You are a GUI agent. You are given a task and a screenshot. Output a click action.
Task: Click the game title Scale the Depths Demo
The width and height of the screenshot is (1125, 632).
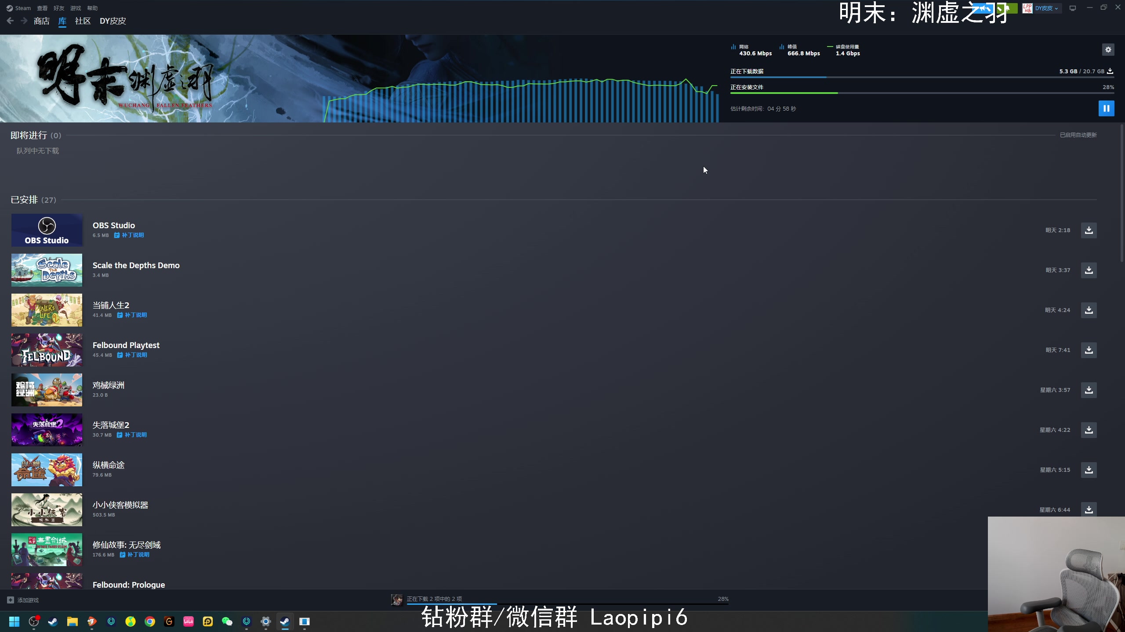click(x=136, y=265)
